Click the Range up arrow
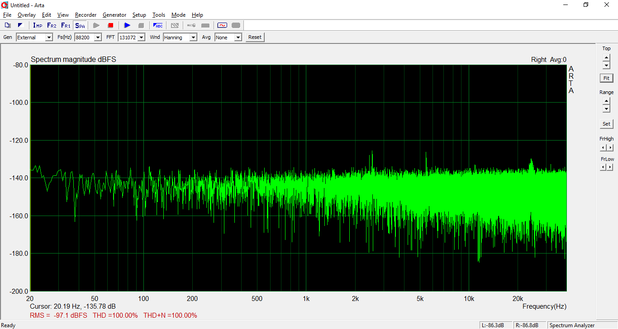The height and width of the screenshot is (329, 618). (x=606, y=101)
